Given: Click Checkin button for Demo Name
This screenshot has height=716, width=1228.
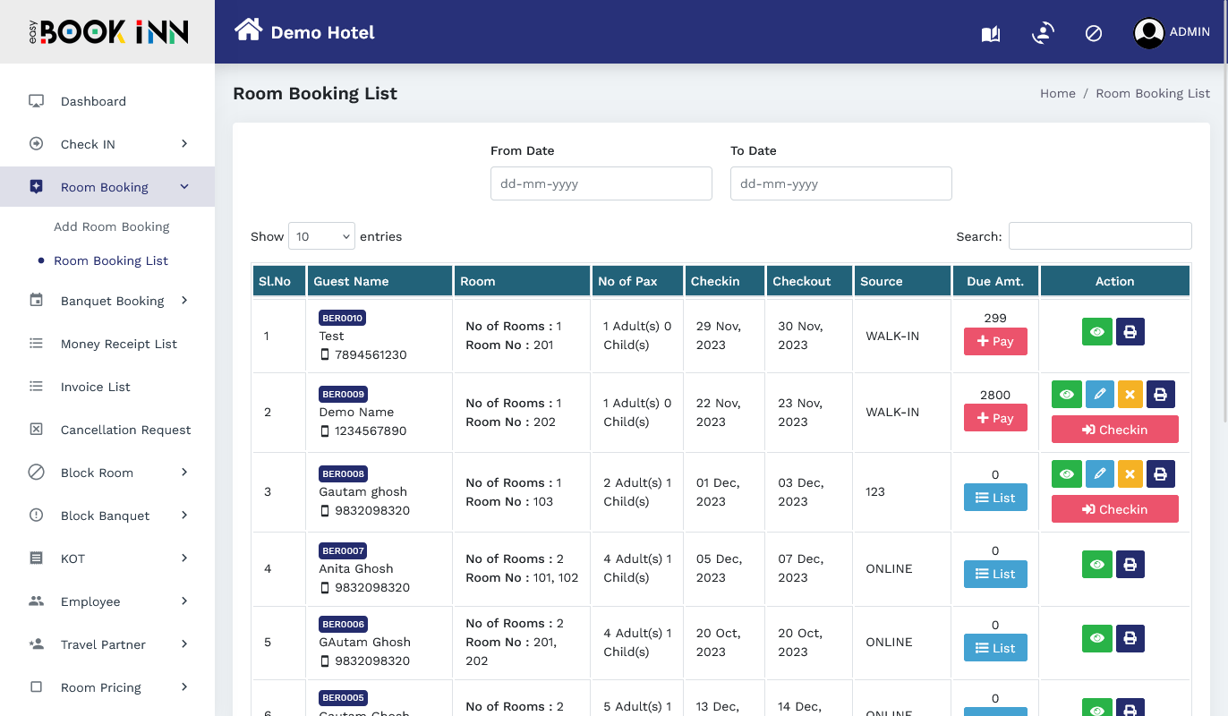Looking at the screenshot, I should pos(1114,430).
